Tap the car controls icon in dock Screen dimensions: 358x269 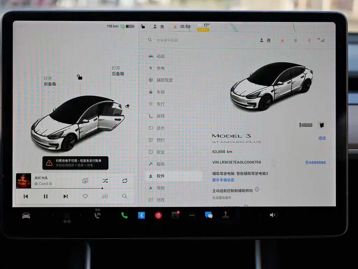click(26, 215)
